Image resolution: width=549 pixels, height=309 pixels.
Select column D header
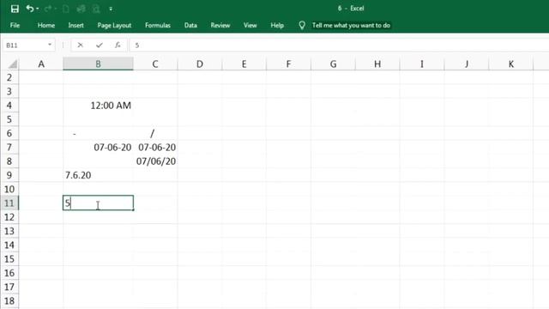click(200, 64)
